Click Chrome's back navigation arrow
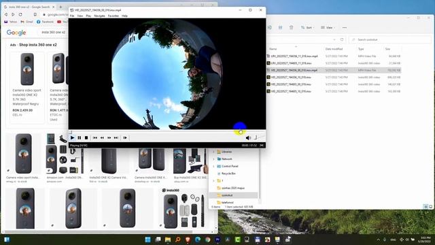435x245 pixels. 6,14
